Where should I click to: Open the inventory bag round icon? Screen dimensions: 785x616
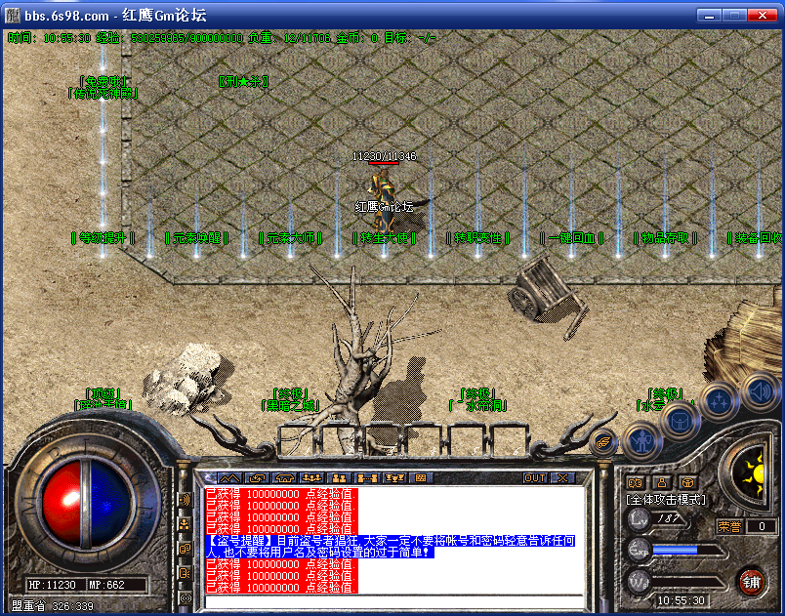click(678, 419)
